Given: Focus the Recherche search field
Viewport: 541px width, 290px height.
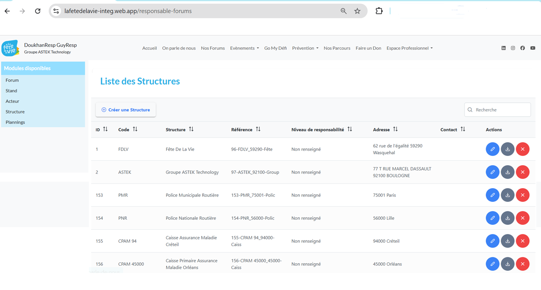Looking at the screenshot, I should [x=501, y=110].
